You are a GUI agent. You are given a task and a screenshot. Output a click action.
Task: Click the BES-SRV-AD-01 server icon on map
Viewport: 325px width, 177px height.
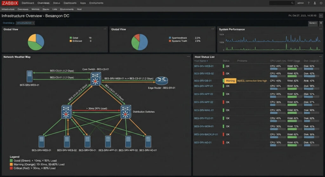click(x=148, y=142)
